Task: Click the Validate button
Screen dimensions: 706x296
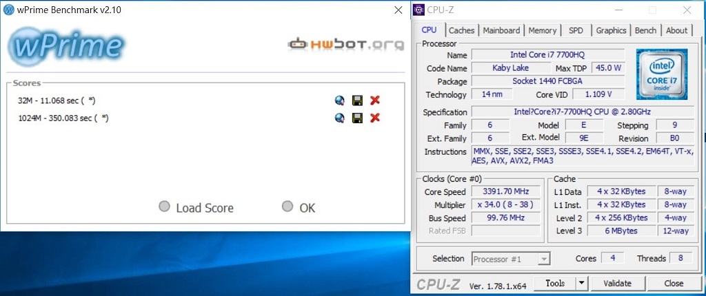Action: pos(617,284)
